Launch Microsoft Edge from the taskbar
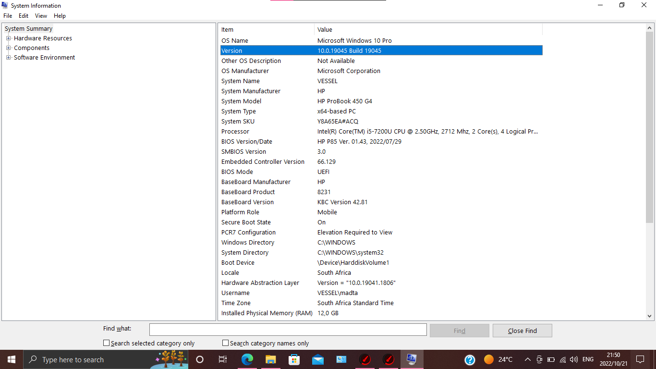The width and height of the screenshot is (656, 369). tap(247, 359)
